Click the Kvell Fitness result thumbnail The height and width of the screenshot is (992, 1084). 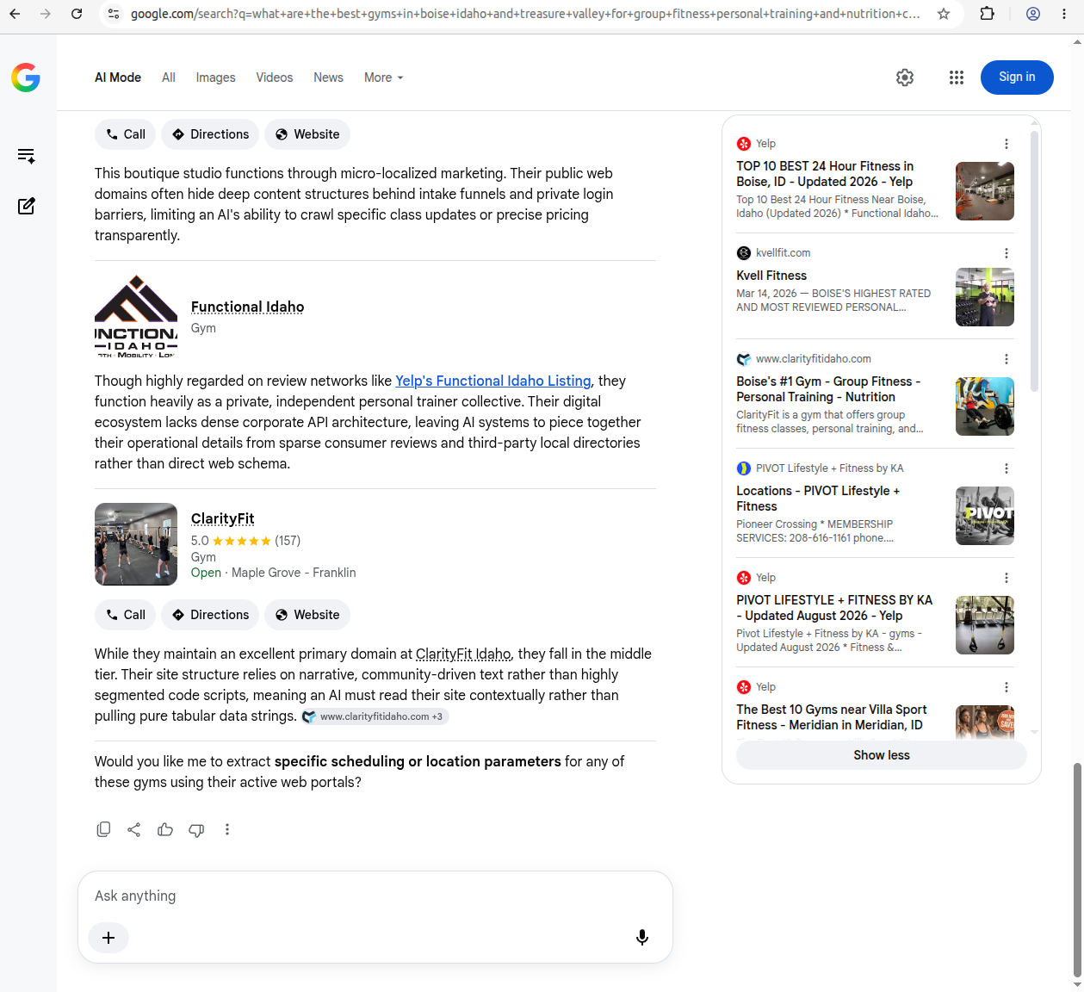click(985, 297)
